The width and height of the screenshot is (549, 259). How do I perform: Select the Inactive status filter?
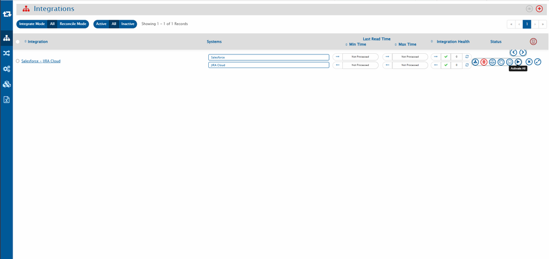128,24
